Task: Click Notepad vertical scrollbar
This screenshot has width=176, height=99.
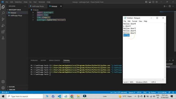Action: 165,50
